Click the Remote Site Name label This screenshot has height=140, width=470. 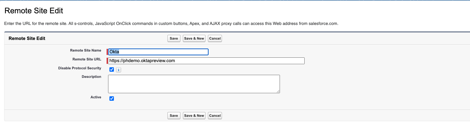point(85,51)
